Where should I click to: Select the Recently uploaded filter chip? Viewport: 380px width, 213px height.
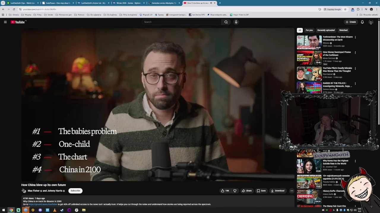point(326,30)
